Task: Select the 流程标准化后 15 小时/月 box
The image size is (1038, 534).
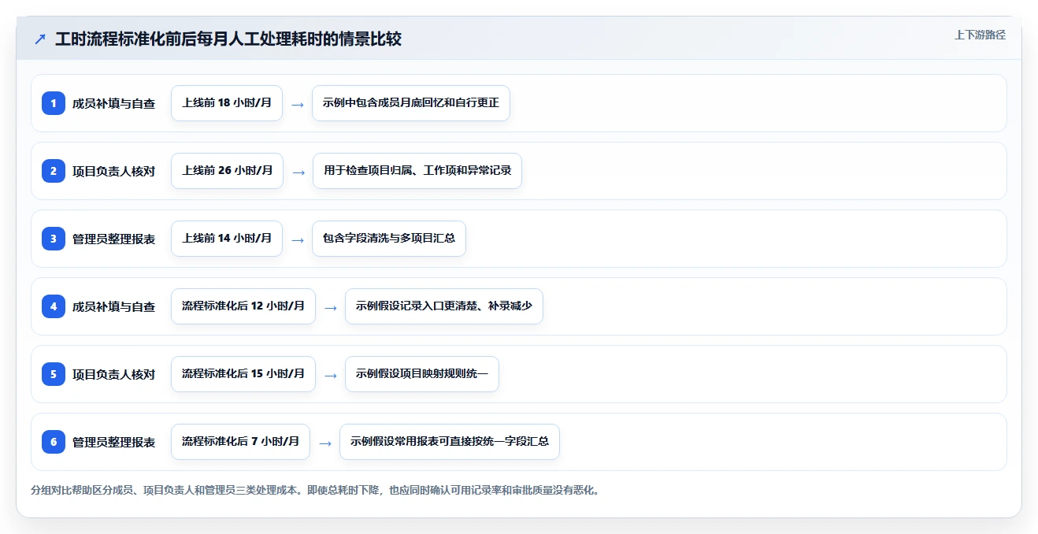Action: tap(243, 374)
